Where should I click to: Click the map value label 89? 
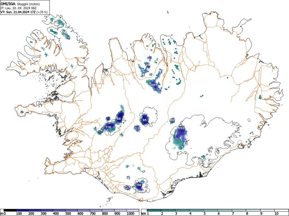(x=139, y=185)
